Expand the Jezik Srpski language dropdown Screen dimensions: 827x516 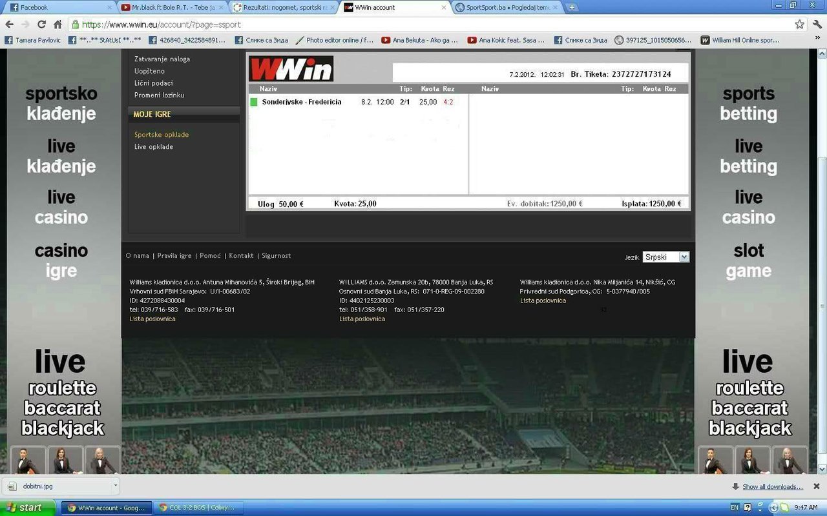(666, 257)
